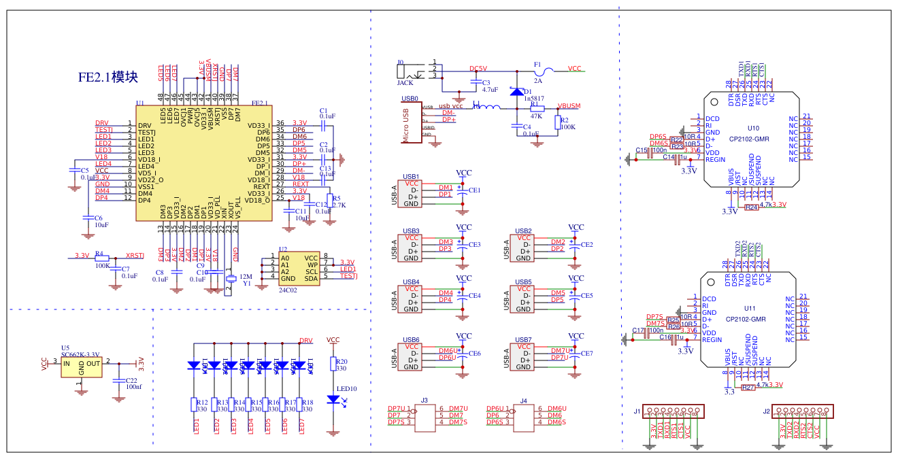Select resistor R26 on DM7S line
This screenshot has height=459, width=898.
pyautogui.click(x=673, y=327)
